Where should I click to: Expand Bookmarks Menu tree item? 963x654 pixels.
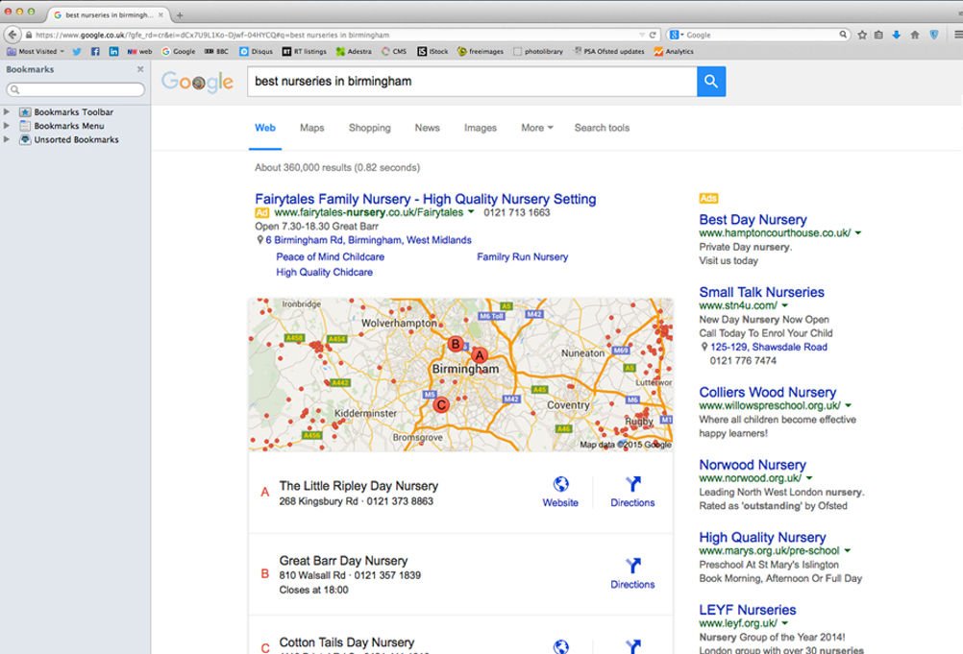(x=6, y=125)
